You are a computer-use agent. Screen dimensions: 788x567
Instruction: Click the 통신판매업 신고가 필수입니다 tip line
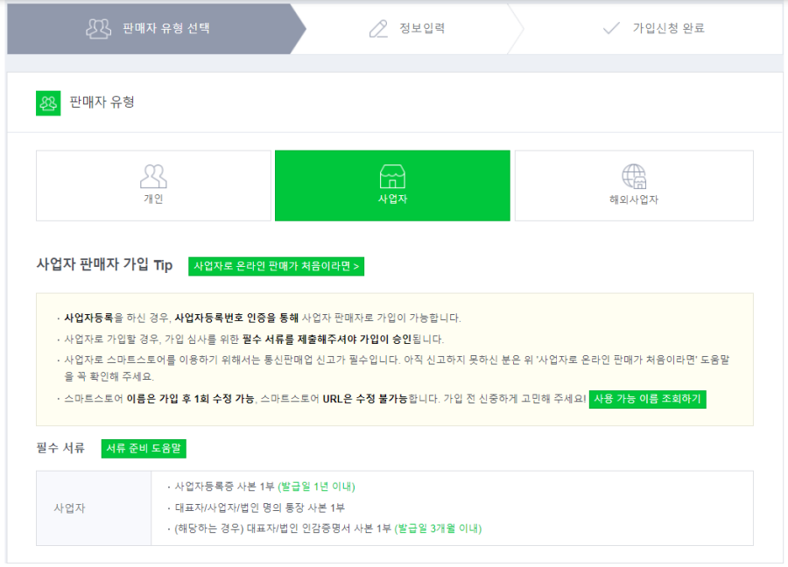393,367
